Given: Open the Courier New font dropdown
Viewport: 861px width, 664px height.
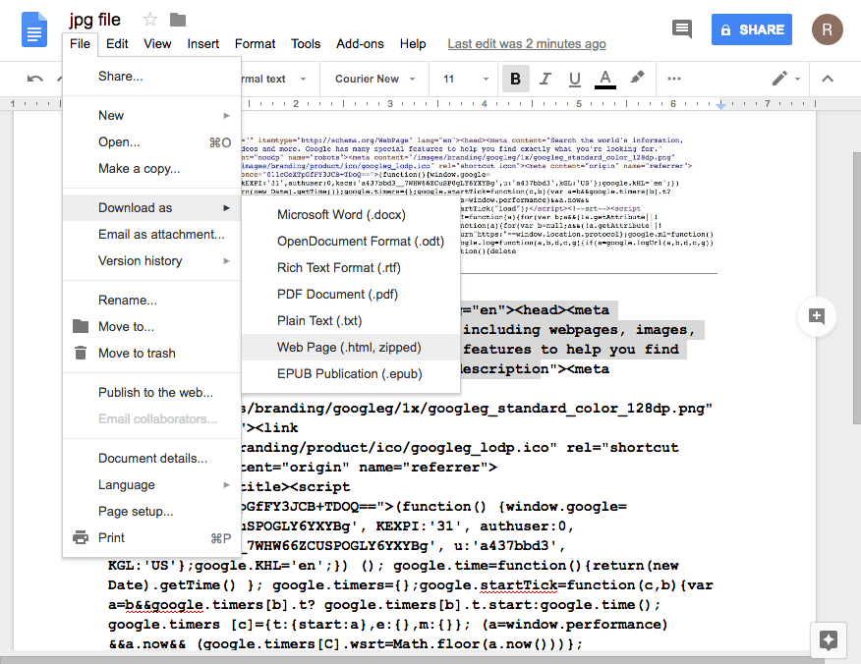Looking at the screenshot, I should point(375,79).
